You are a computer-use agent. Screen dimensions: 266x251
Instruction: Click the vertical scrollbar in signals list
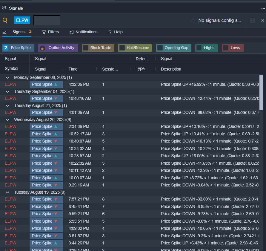(x=261, y=93)
